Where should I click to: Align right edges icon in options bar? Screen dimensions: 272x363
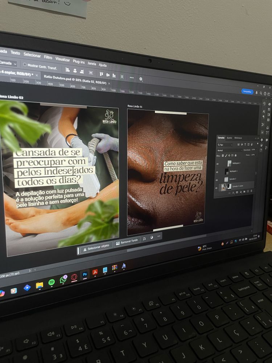point(82,72)
